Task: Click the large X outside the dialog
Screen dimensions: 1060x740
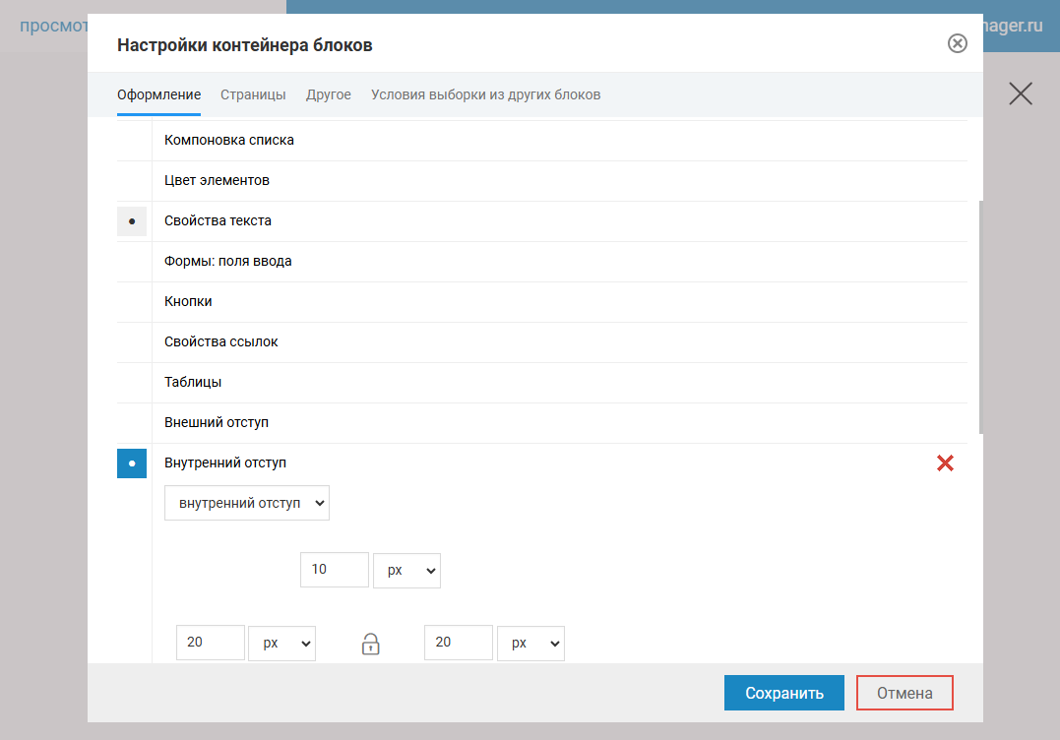Action: click(x=1021, y=93)
